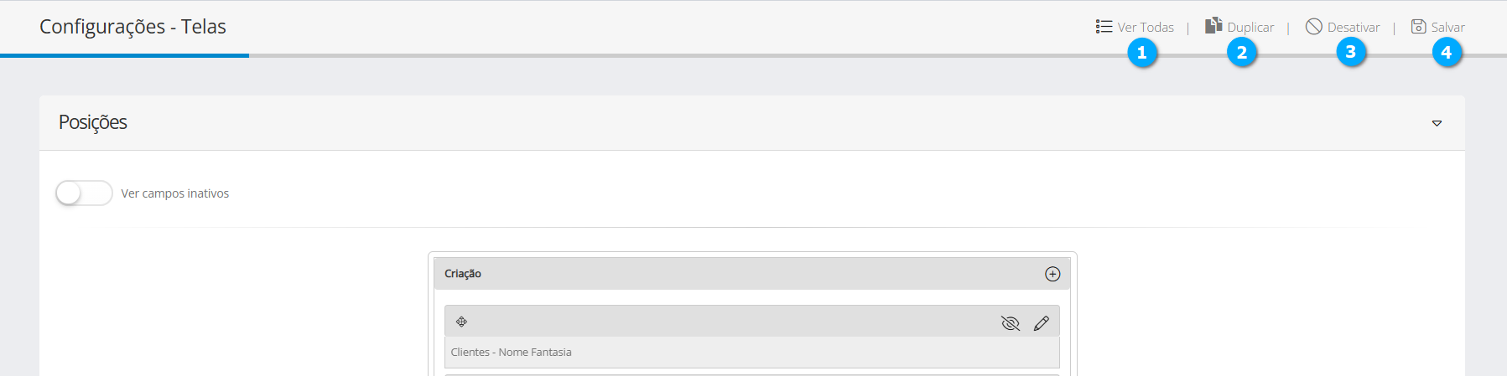Edit Clientes - Nome Fantasia with pencil icon
Image resolution: width=1507 pixels, height=376 pixels.
tap(1042, 323)
